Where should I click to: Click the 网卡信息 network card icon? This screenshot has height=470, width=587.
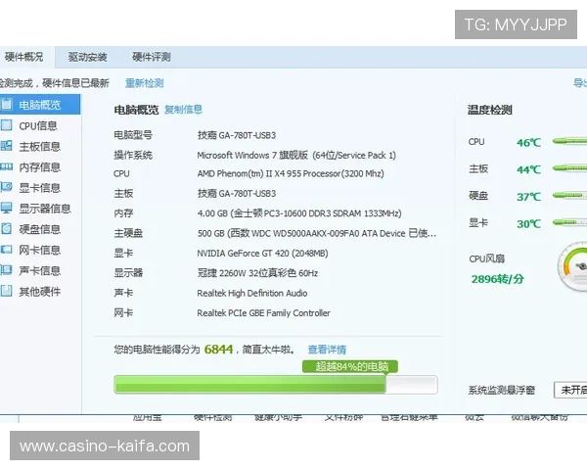[7, 250]
